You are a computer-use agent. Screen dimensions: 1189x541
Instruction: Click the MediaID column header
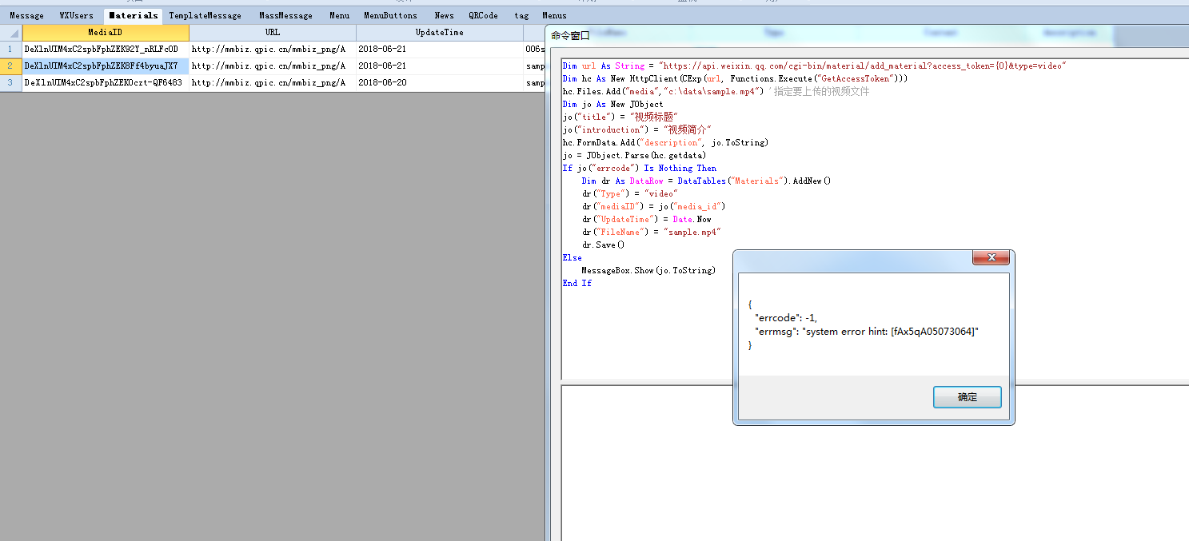106,33
